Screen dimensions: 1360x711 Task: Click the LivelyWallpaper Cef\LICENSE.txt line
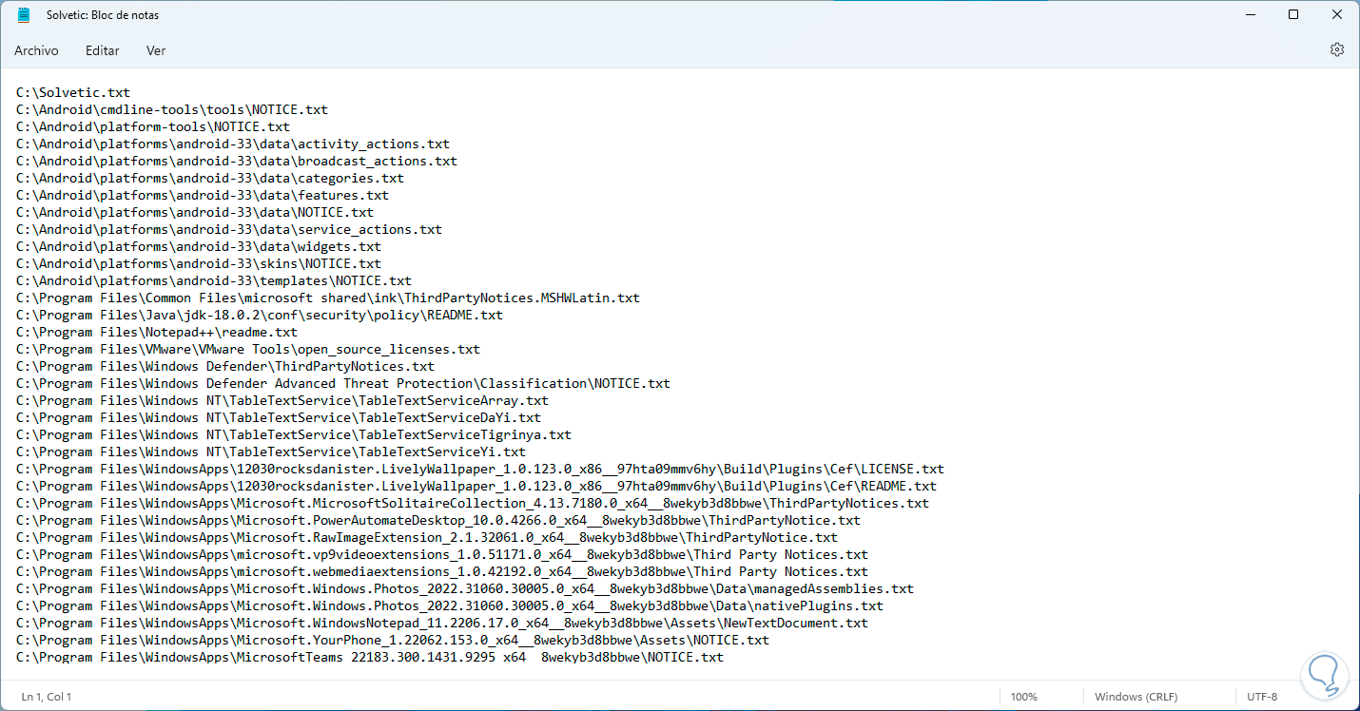(x=480, y=470)
